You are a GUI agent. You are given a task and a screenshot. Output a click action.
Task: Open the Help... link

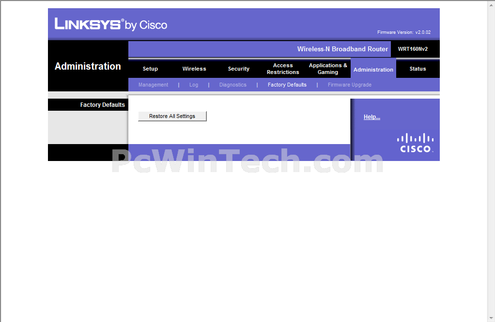pyautogui.click(x=372, y=117)
